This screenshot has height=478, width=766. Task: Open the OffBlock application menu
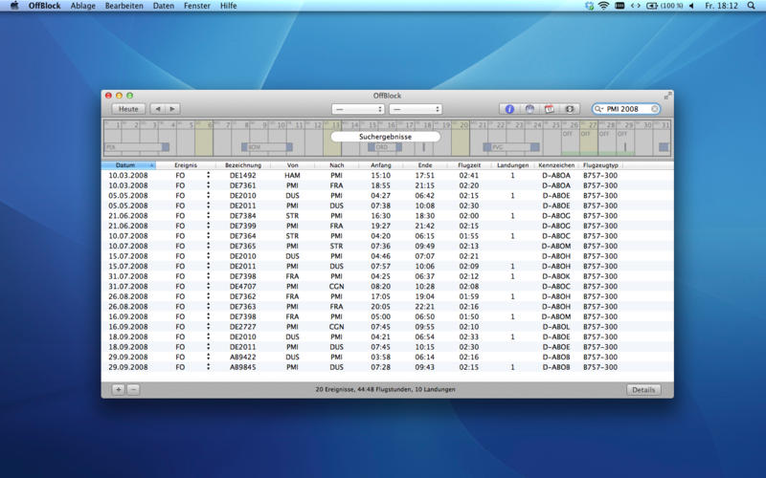(x=44, y=6)
